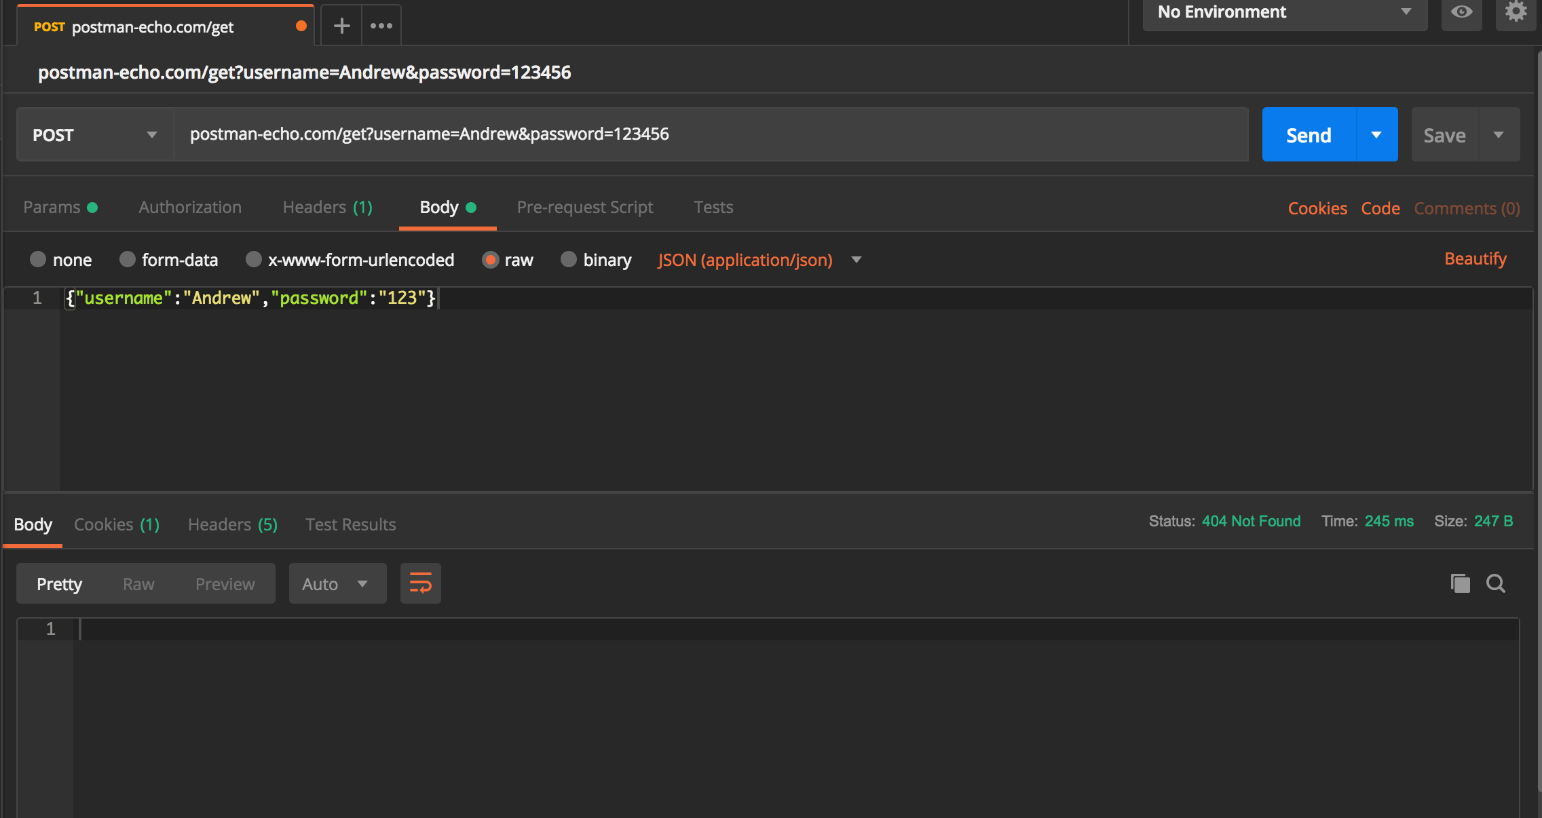The width and height of the screenshot is (1542, 818).
Task: Select the request Body tab
Action: click(448, 207)
